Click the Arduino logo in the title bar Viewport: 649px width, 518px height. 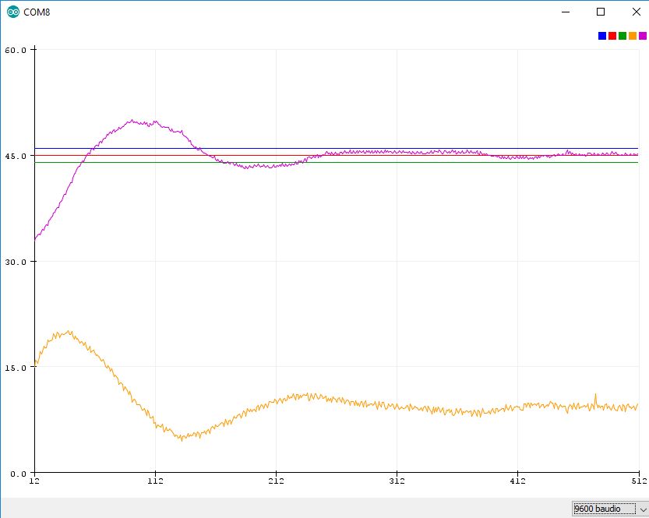tap(14, 12)
